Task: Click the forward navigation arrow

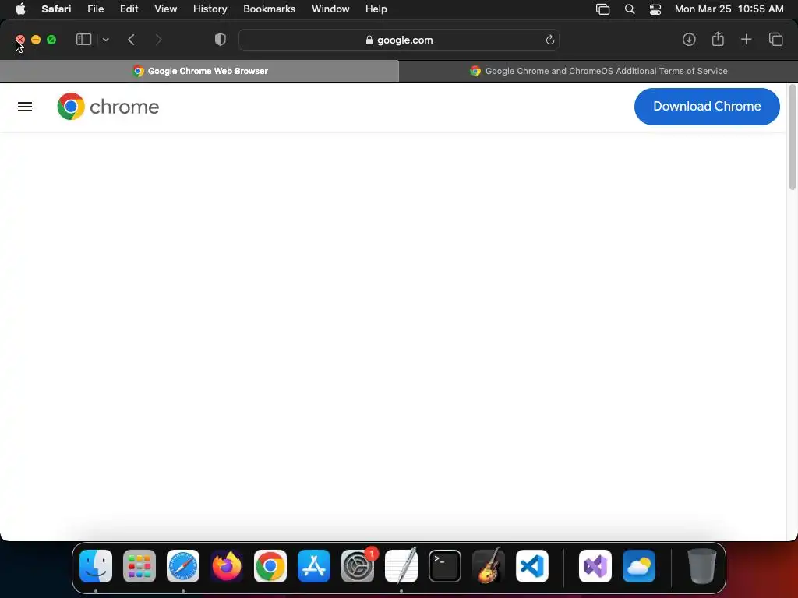Action: click(x=159, y=40)
